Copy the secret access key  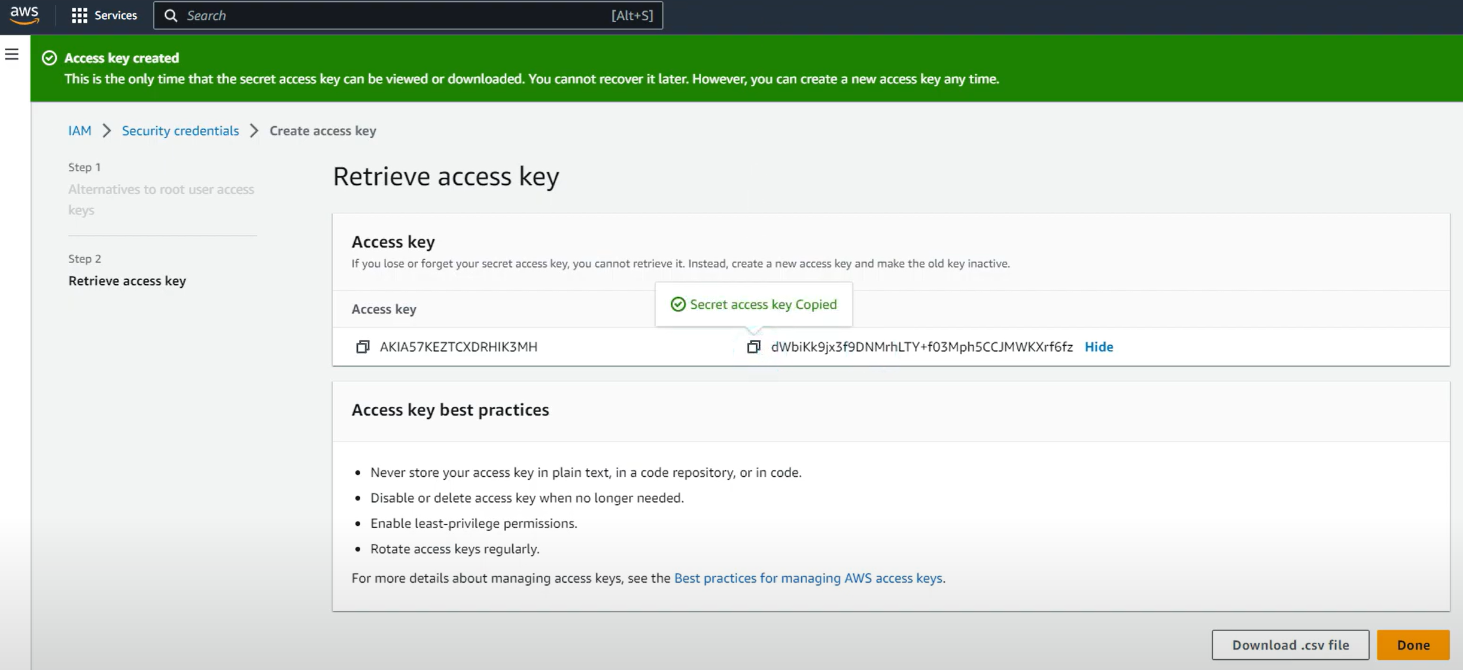(x=753, y=347)
